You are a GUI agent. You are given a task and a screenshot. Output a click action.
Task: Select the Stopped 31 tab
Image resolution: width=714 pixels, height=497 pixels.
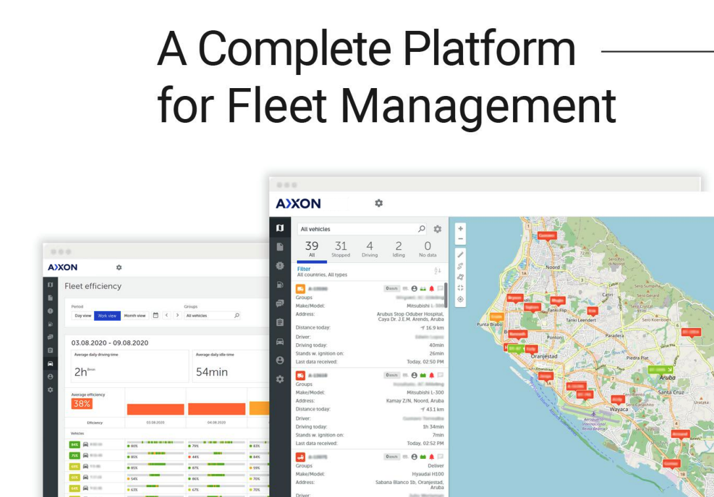pos(341,250)
